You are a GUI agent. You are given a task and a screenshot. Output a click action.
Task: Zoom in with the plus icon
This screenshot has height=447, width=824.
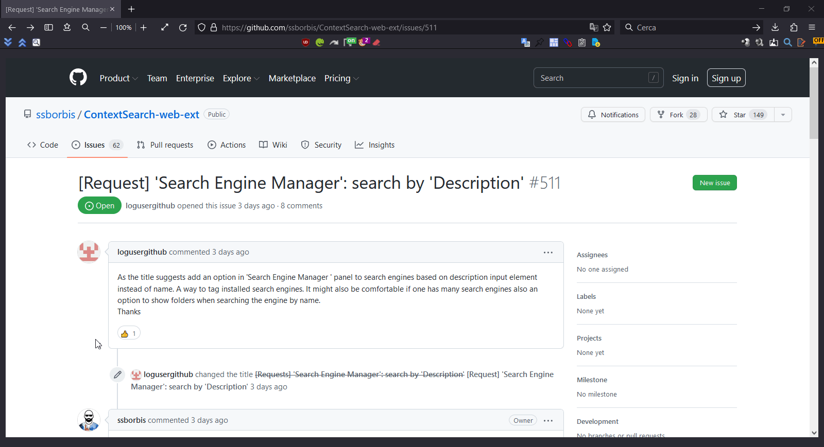tap(144, 27)
